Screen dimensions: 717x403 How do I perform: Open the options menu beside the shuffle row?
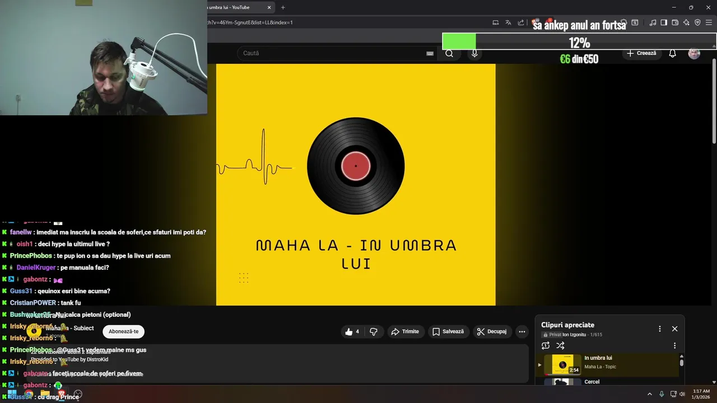(674, 346)
